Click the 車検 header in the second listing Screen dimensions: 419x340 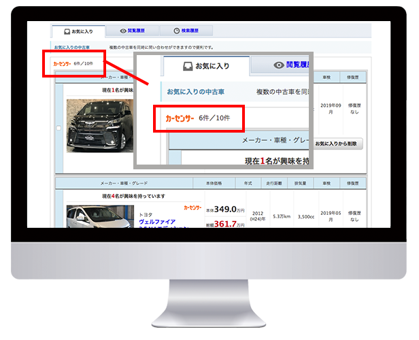point(328,184)
